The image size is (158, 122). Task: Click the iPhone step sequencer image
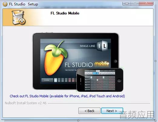pos(100,80)
